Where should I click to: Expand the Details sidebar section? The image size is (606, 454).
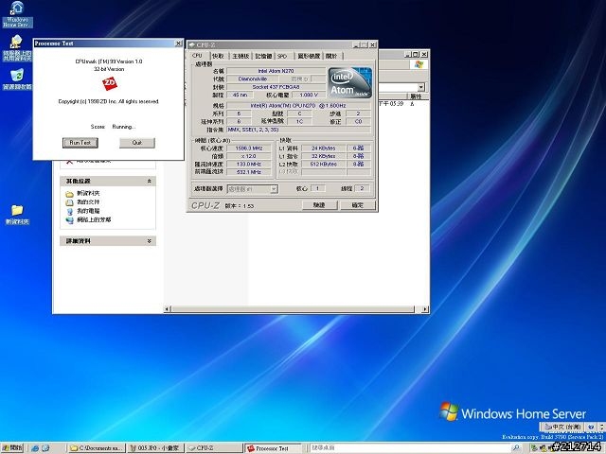(150, 241)
